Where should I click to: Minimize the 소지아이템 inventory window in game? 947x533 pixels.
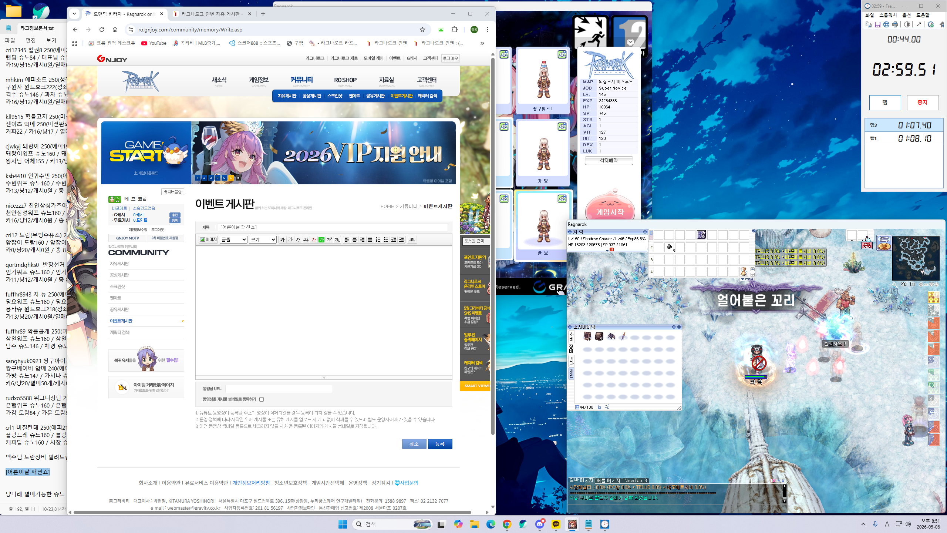[674, 327]
